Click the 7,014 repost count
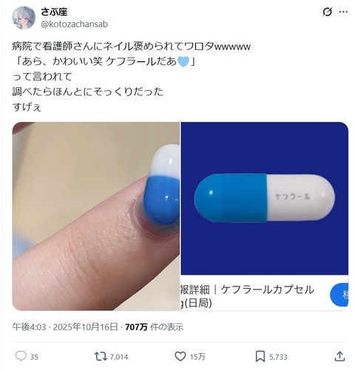355x370 pixels. tap(119, 357)
